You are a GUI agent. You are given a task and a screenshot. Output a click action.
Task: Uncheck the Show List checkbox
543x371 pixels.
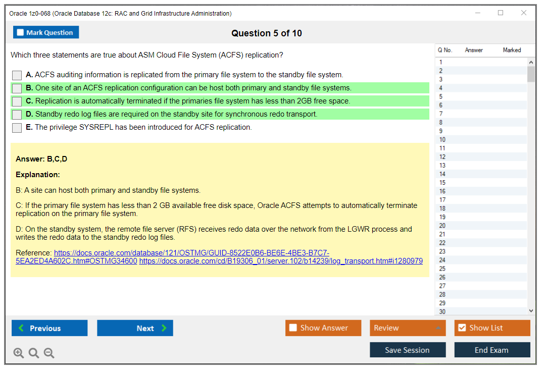[461, 328]
